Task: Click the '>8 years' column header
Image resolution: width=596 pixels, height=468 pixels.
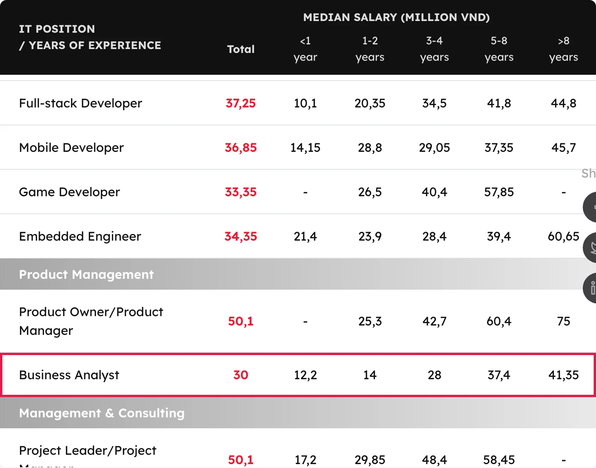Action: coord(564,49)
